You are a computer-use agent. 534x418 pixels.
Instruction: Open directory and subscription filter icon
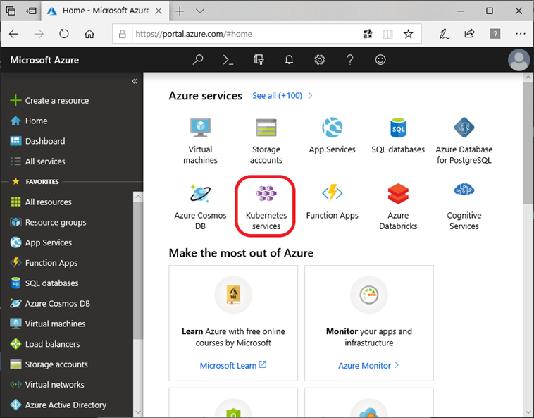click(259, 60)
